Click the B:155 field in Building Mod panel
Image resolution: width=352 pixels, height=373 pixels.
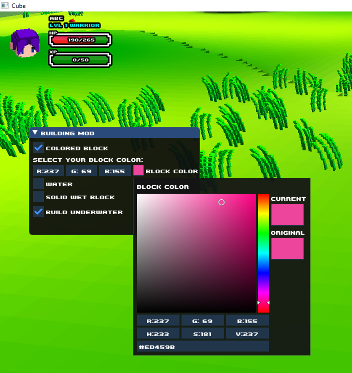pos(115,171)
